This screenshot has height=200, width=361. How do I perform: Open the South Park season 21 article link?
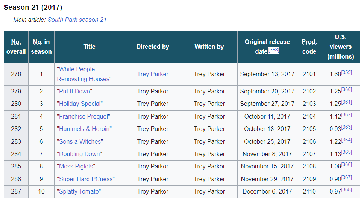pyautogui.click(x=77, y=20)
